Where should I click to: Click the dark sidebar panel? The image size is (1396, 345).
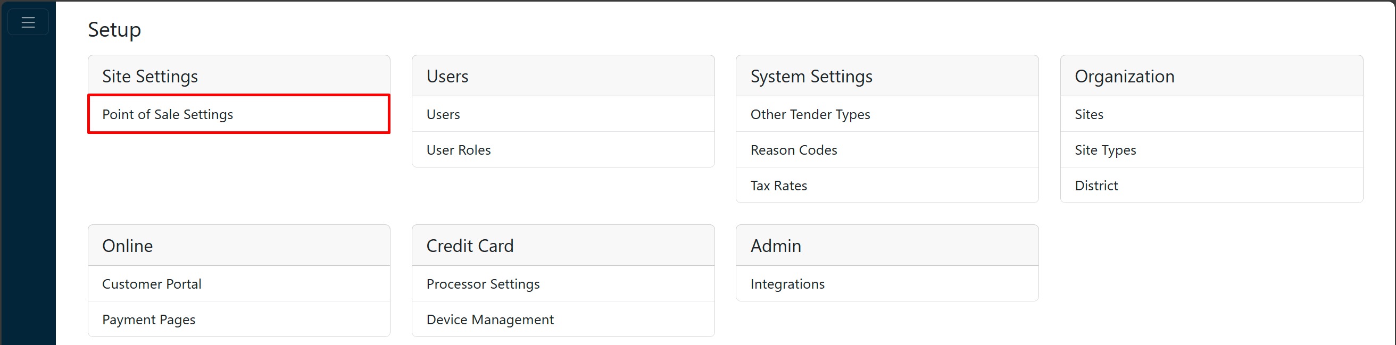pos(27,217)
